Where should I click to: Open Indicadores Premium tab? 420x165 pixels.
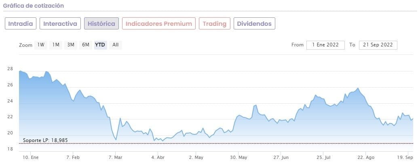[x=158, y=23]
